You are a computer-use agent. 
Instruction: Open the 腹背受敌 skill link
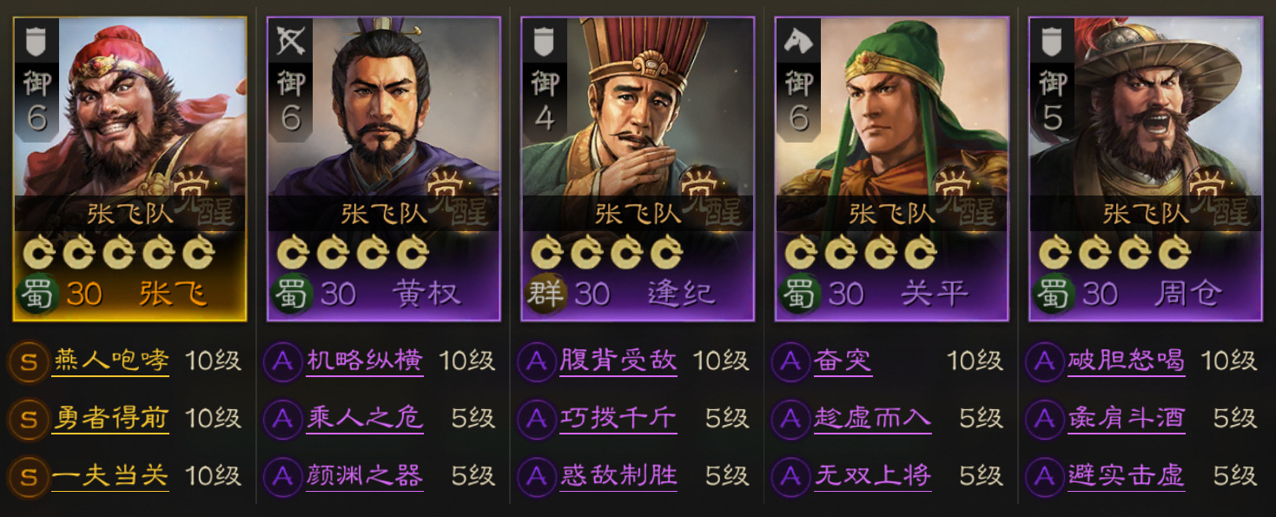(618, 361)
